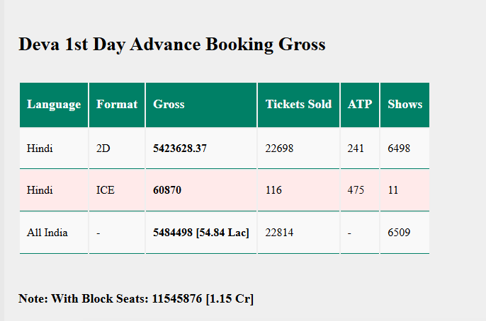Image resolution: width=486 pixels, height=321 pixels.
Task: Click the tickets sold value 116
Action: coord(273,190)
